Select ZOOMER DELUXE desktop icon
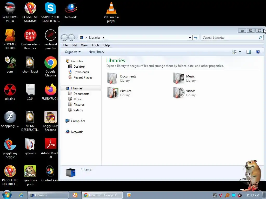The height and width of the screenshot is (199, 266). coord(10,39)
